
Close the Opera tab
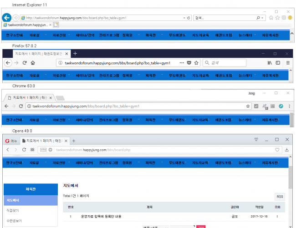pyautogui.click(x=66, y=141)
